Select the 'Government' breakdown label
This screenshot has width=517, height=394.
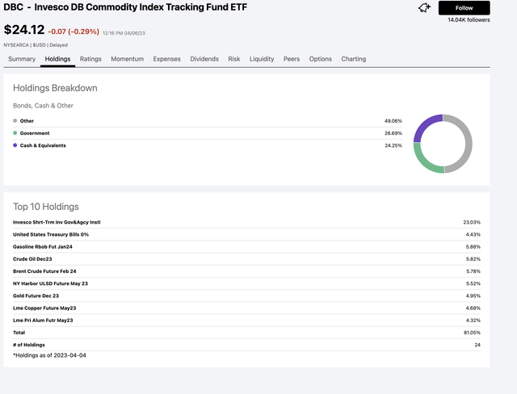35,133
